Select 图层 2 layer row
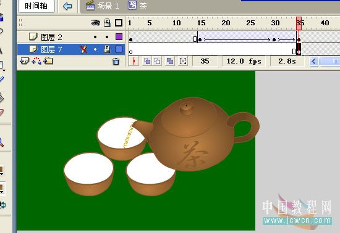 (x=71, y=37)
